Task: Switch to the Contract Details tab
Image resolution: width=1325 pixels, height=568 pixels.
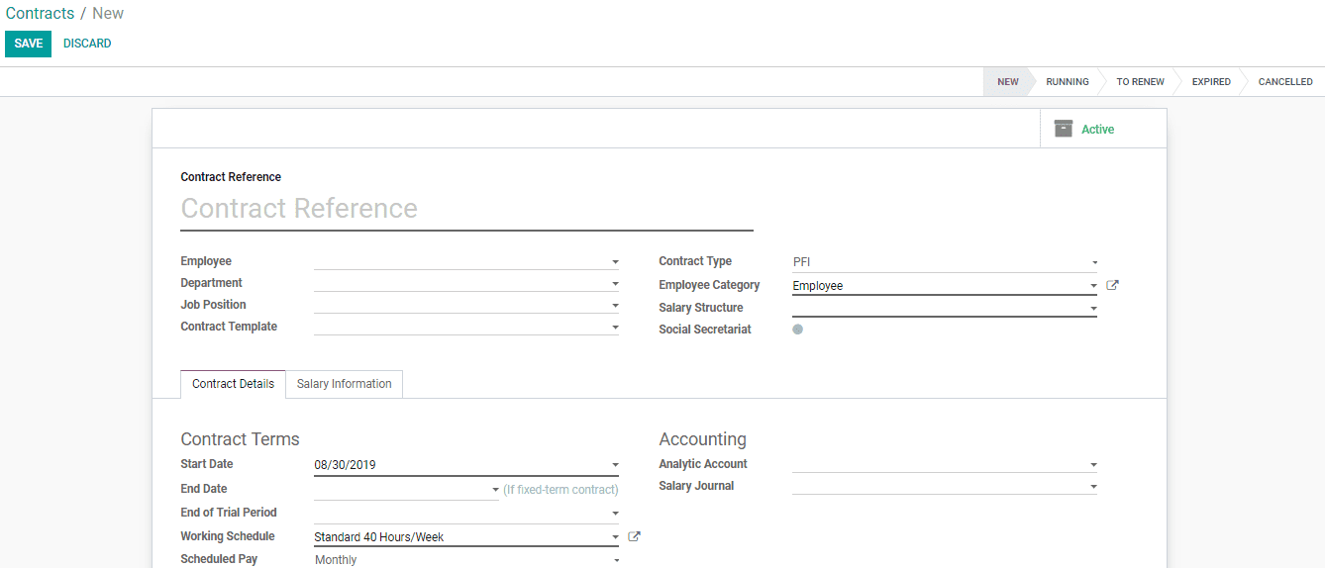Action: pyautogui.click(x=233, y=384)
